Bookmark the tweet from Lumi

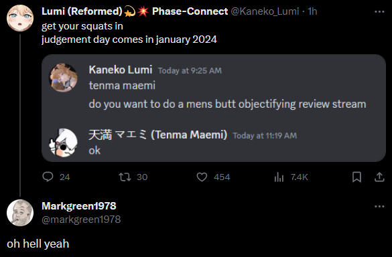[356, 177]
